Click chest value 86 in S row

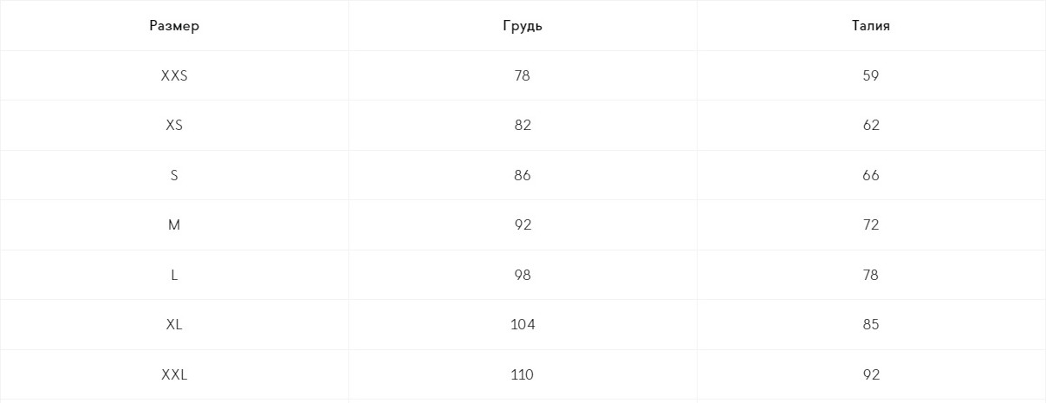523,176
